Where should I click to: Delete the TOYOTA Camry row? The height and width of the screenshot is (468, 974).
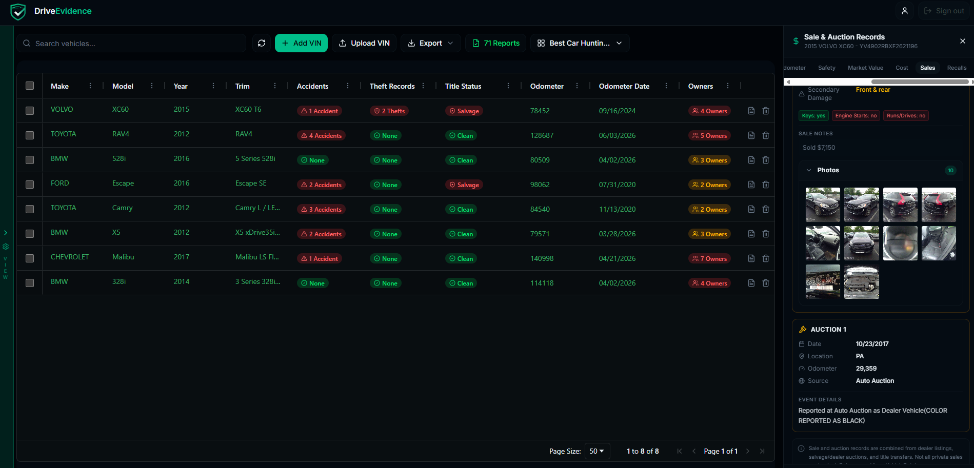pos(766,209)
